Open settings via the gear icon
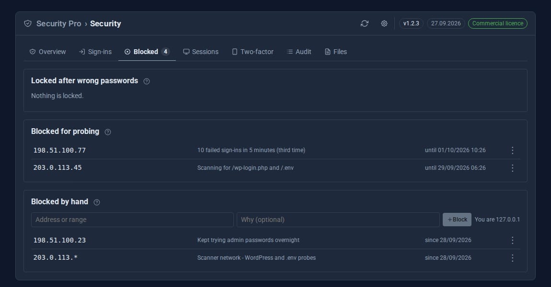 click(x=384, y=23)
